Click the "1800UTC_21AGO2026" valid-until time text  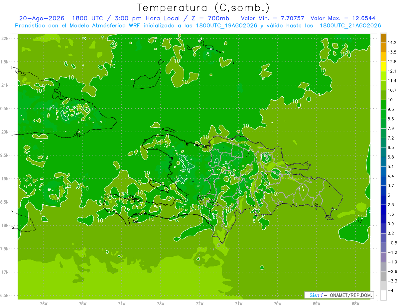(350, 26)
